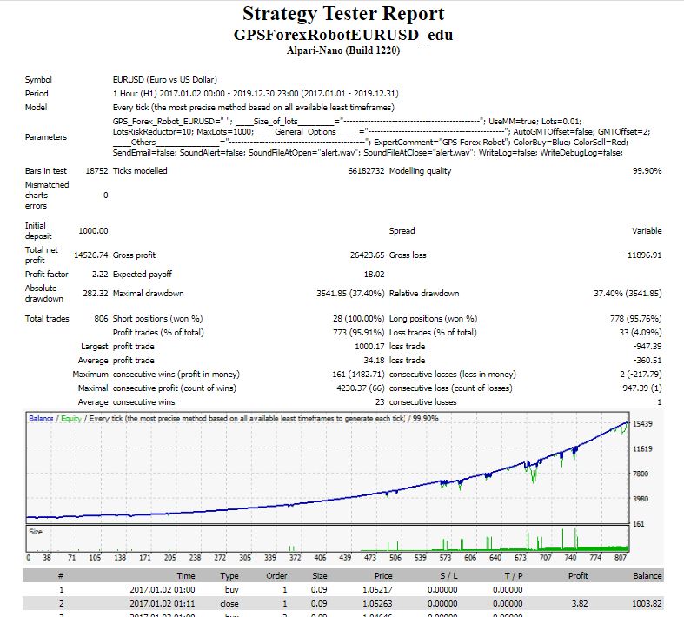The height and width of the screenshot is (617, 684).
Task: Select Average loss trade value -360.51
Action: click(647, 361)
